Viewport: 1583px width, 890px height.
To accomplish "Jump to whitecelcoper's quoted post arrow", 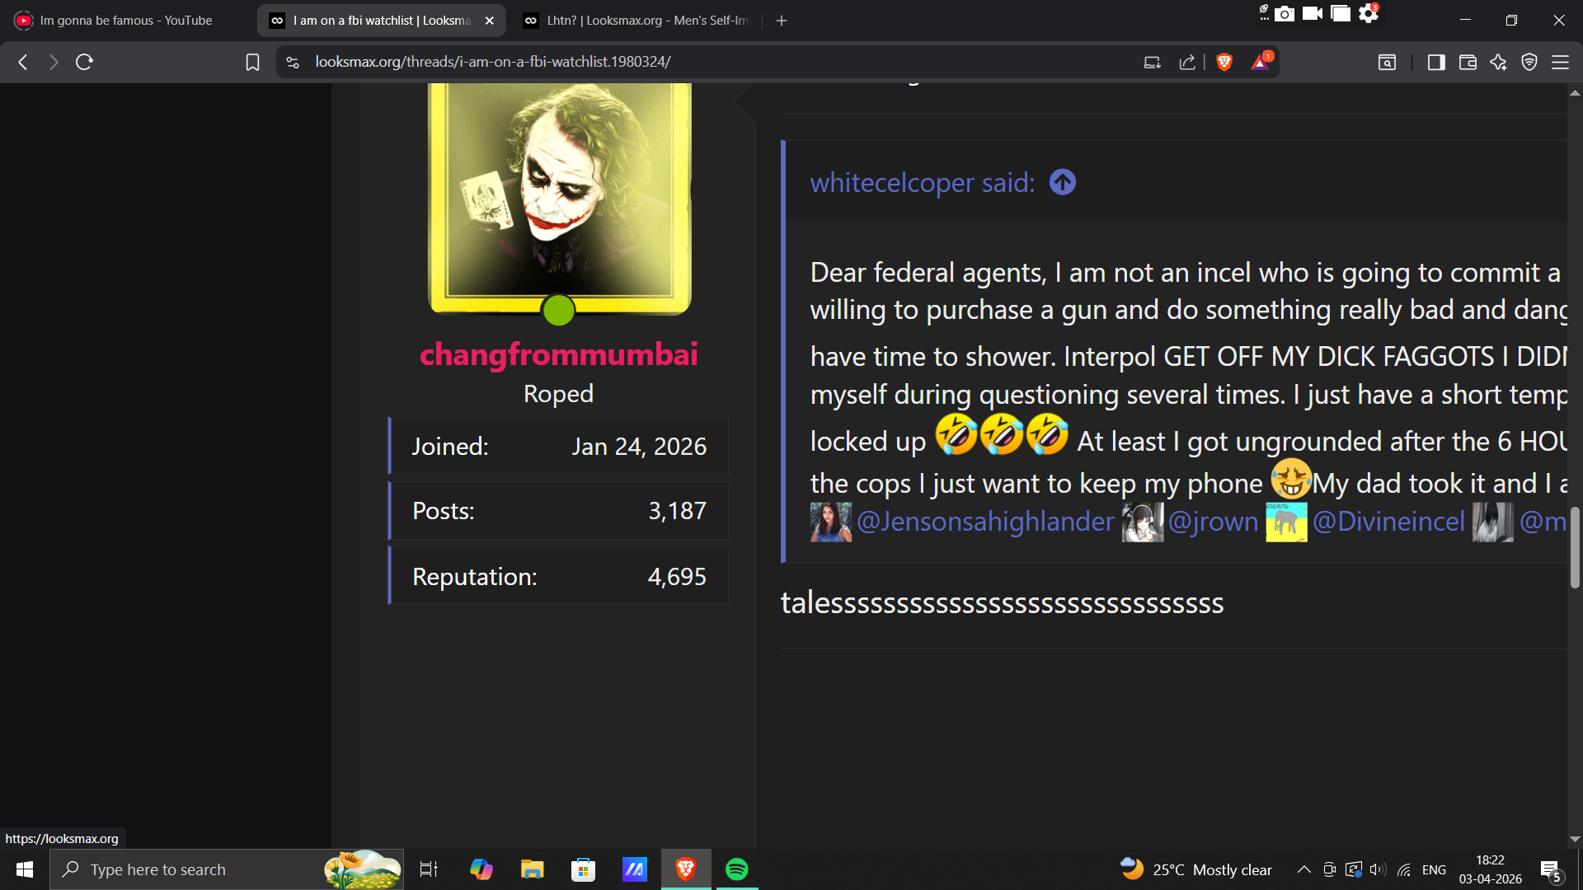I will (x=1063, y=182).
